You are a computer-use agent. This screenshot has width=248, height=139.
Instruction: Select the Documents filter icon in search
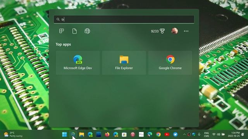(74, 31)
